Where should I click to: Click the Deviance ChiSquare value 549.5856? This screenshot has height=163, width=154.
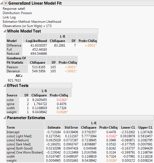pos(39,71)
